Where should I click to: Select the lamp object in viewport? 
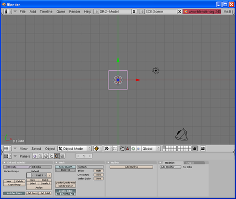[x=156, y=71]
